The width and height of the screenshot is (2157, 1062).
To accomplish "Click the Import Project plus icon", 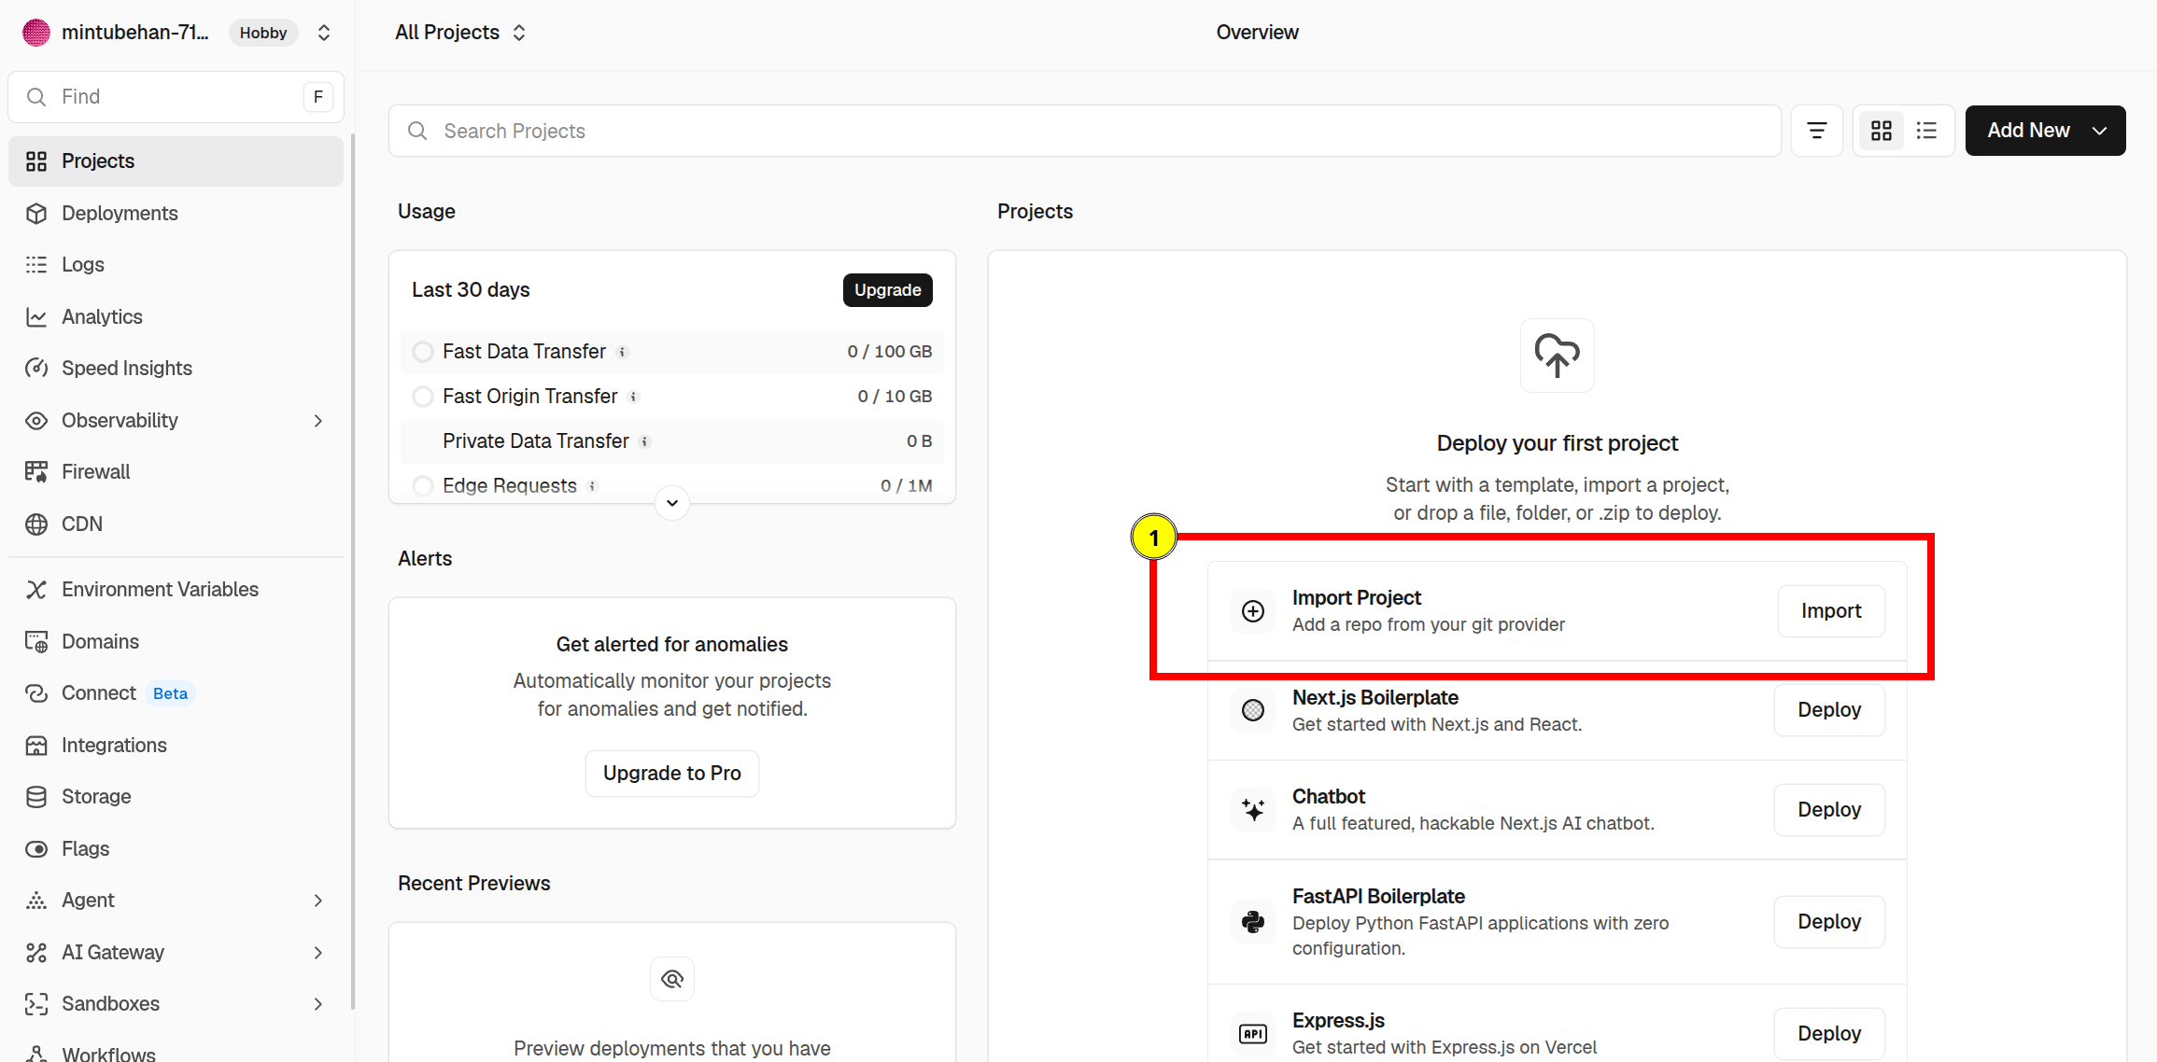I will (1253, 611).
